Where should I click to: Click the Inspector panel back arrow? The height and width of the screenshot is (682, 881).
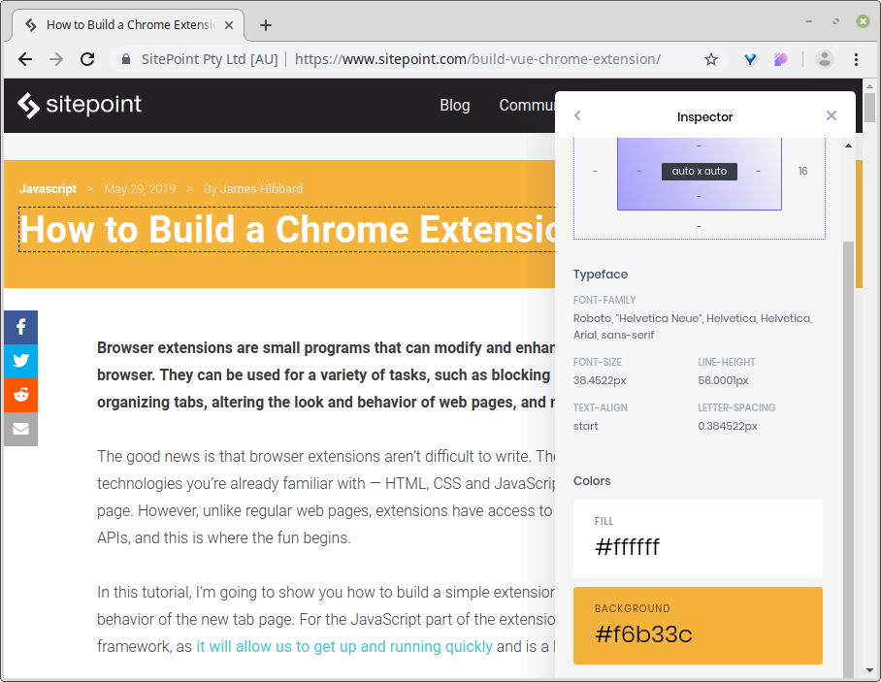click(577, 115)
